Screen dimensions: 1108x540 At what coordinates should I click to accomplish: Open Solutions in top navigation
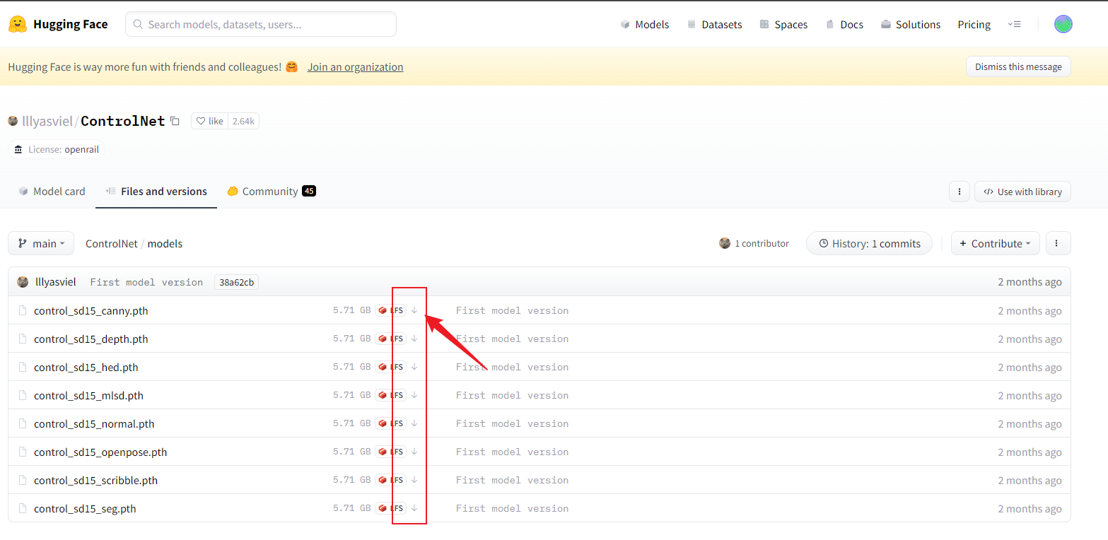tap(911, 24)
